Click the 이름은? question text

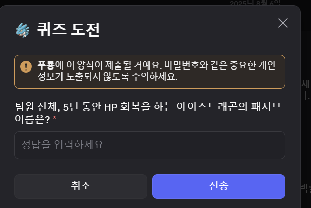coord(32,119)
